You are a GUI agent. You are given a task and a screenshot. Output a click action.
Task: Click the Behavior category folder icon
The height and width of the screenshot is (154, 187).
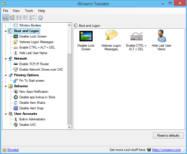[11, 86]
